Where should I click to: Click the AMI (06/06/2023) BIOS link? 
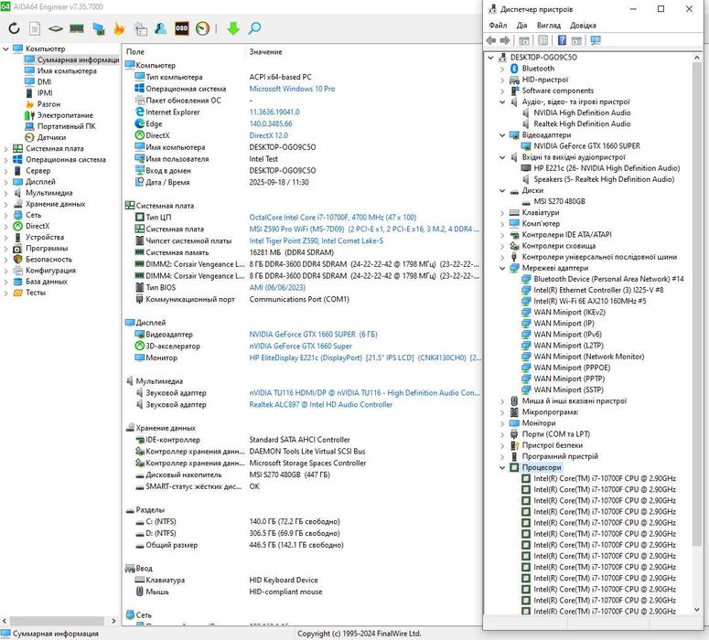[277, 288]
